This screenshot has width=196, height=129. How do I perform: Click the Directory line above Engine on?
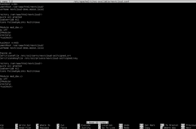21,14
